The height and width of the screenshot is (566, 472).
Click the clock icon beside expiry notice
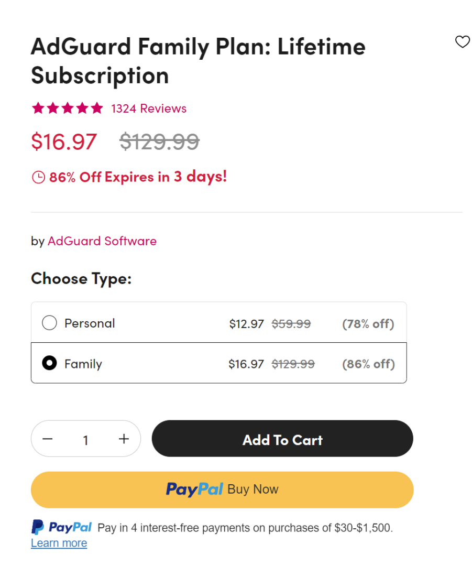pyautogui.click(x=38, y=177)
